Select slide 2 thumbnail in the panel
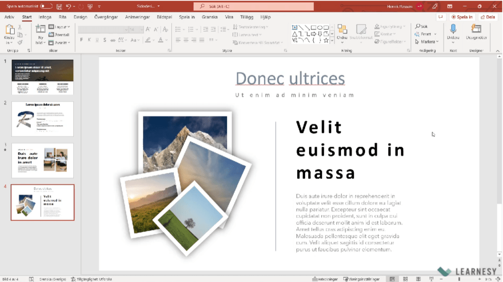 point(42,119)
